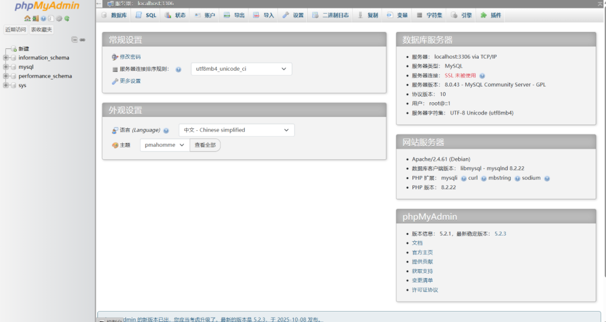Reload navigation panel green refresh icon

[x=67, y=18]
